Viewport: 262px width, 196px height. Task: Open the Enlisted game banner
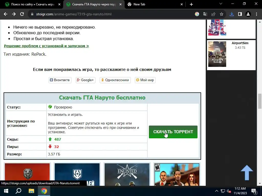click(127, 175)
